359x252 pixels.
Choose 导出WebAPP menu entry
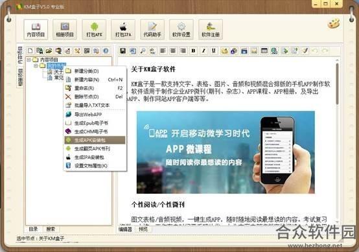[95, 114]
